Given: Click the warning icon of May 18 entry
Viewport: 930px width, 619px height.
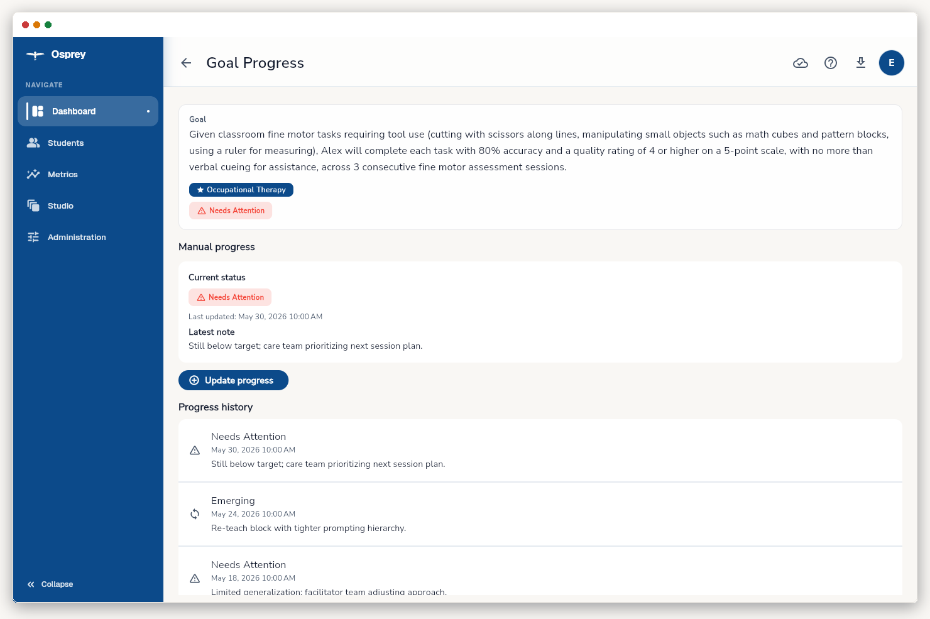Looking at the screenshot, I should click(195, 578).
